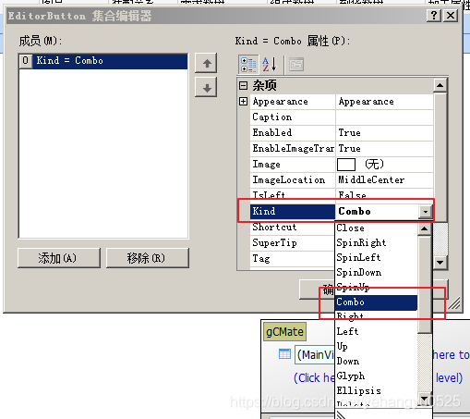Collapse the 杂项 category
The width and height of the screenshot is (470, 419).
point(243,85)
